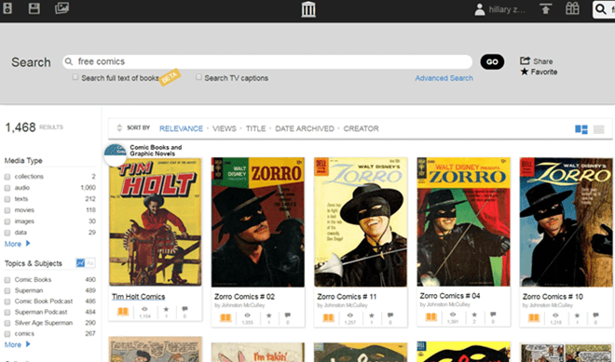Viewport: 615px width, 362px height.
Task: Check the Comic Books topic
Action: pyautogui.click(x=7, y=280)
